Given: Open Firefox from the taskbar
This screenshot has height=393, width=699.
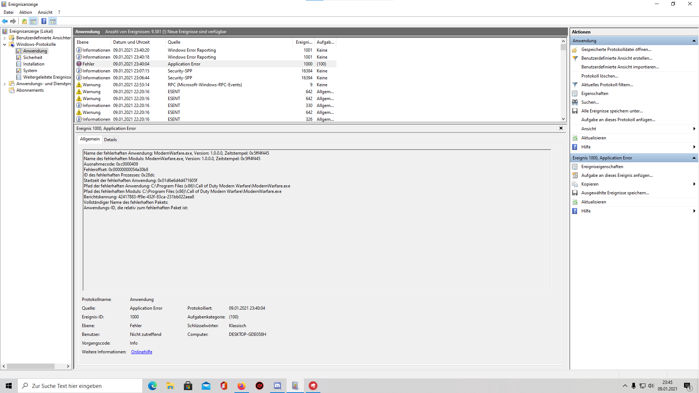Looking at the screenshot, I should click(x=241, y=386).
